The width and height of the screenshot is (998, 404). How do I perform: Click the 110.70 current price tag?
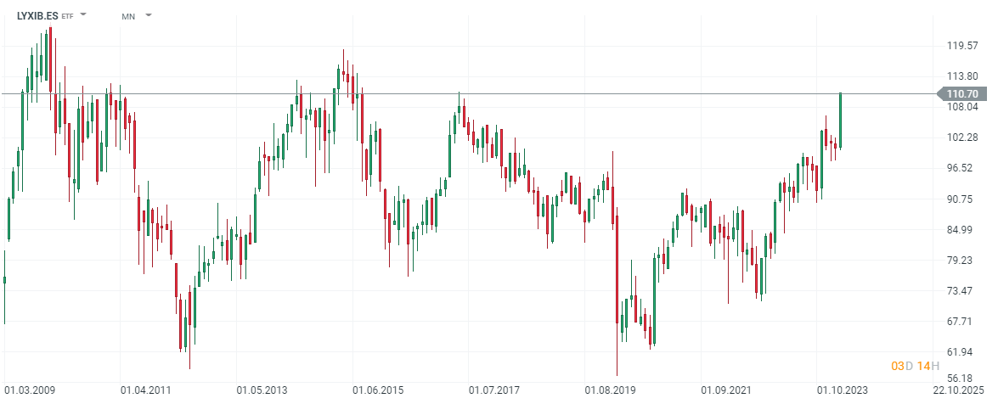click(961, 93)
